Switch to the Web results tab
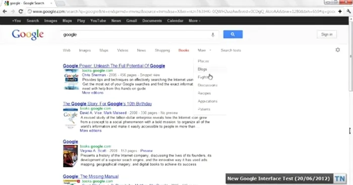This screenshot has height=185, width=353. 67,50
